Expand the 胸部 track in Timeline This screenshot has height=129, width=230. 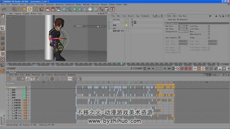(8, 95)
